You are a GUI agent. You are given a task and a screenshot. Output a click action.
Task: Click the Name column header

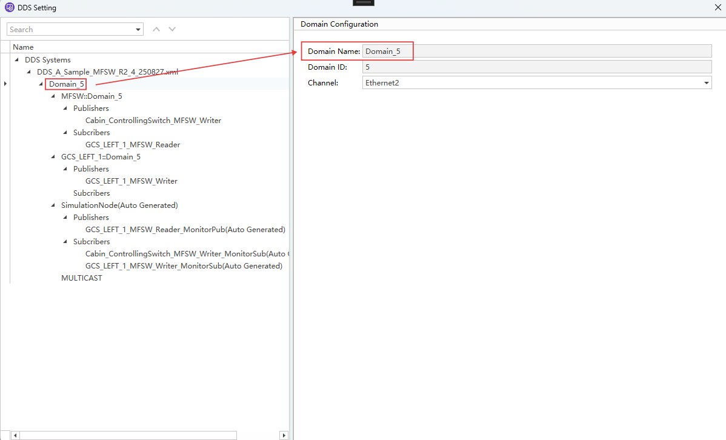click(x=23, y=47)
